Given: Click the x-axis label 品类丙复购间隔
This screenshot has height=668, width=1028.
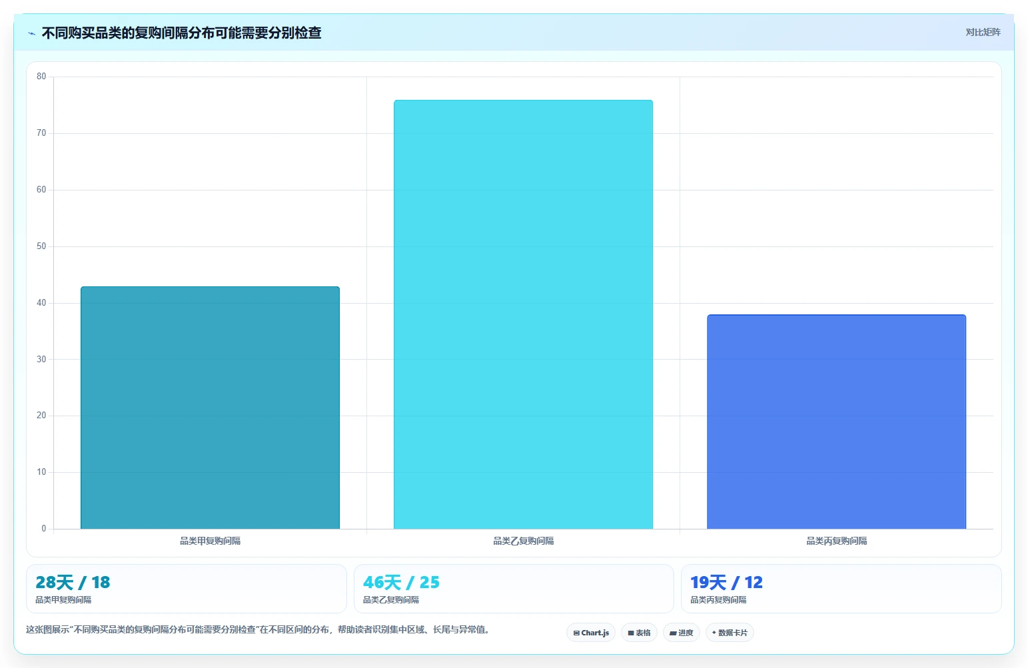Looking at the screenshot, I should tap(836, 541).
